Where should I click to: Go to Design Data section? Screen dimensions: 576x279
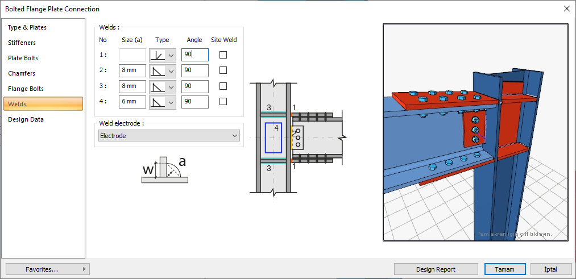[26, 119]
